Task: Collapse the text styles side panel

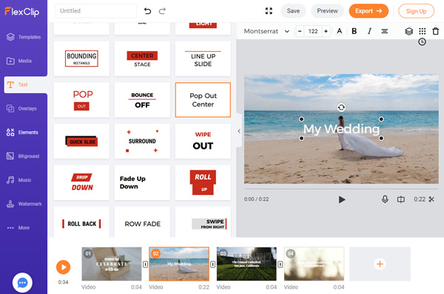Action: coord(239,131)
